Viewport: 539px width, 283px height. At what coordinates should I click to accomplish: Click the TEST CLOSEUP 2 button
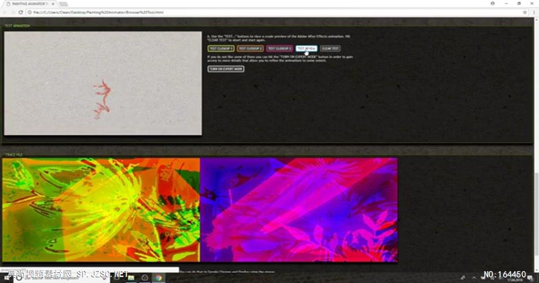point(250,49)
